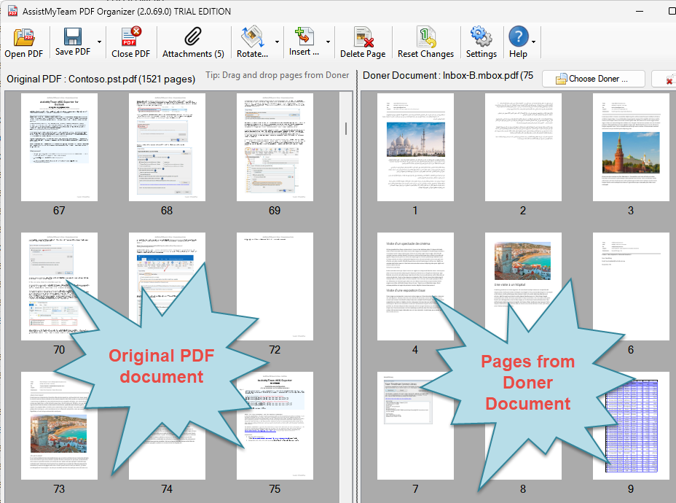The width and height of the screenshot is (676, 503).
Task: Expand the Insert dropdown arrow
Action: coord(328,42)
